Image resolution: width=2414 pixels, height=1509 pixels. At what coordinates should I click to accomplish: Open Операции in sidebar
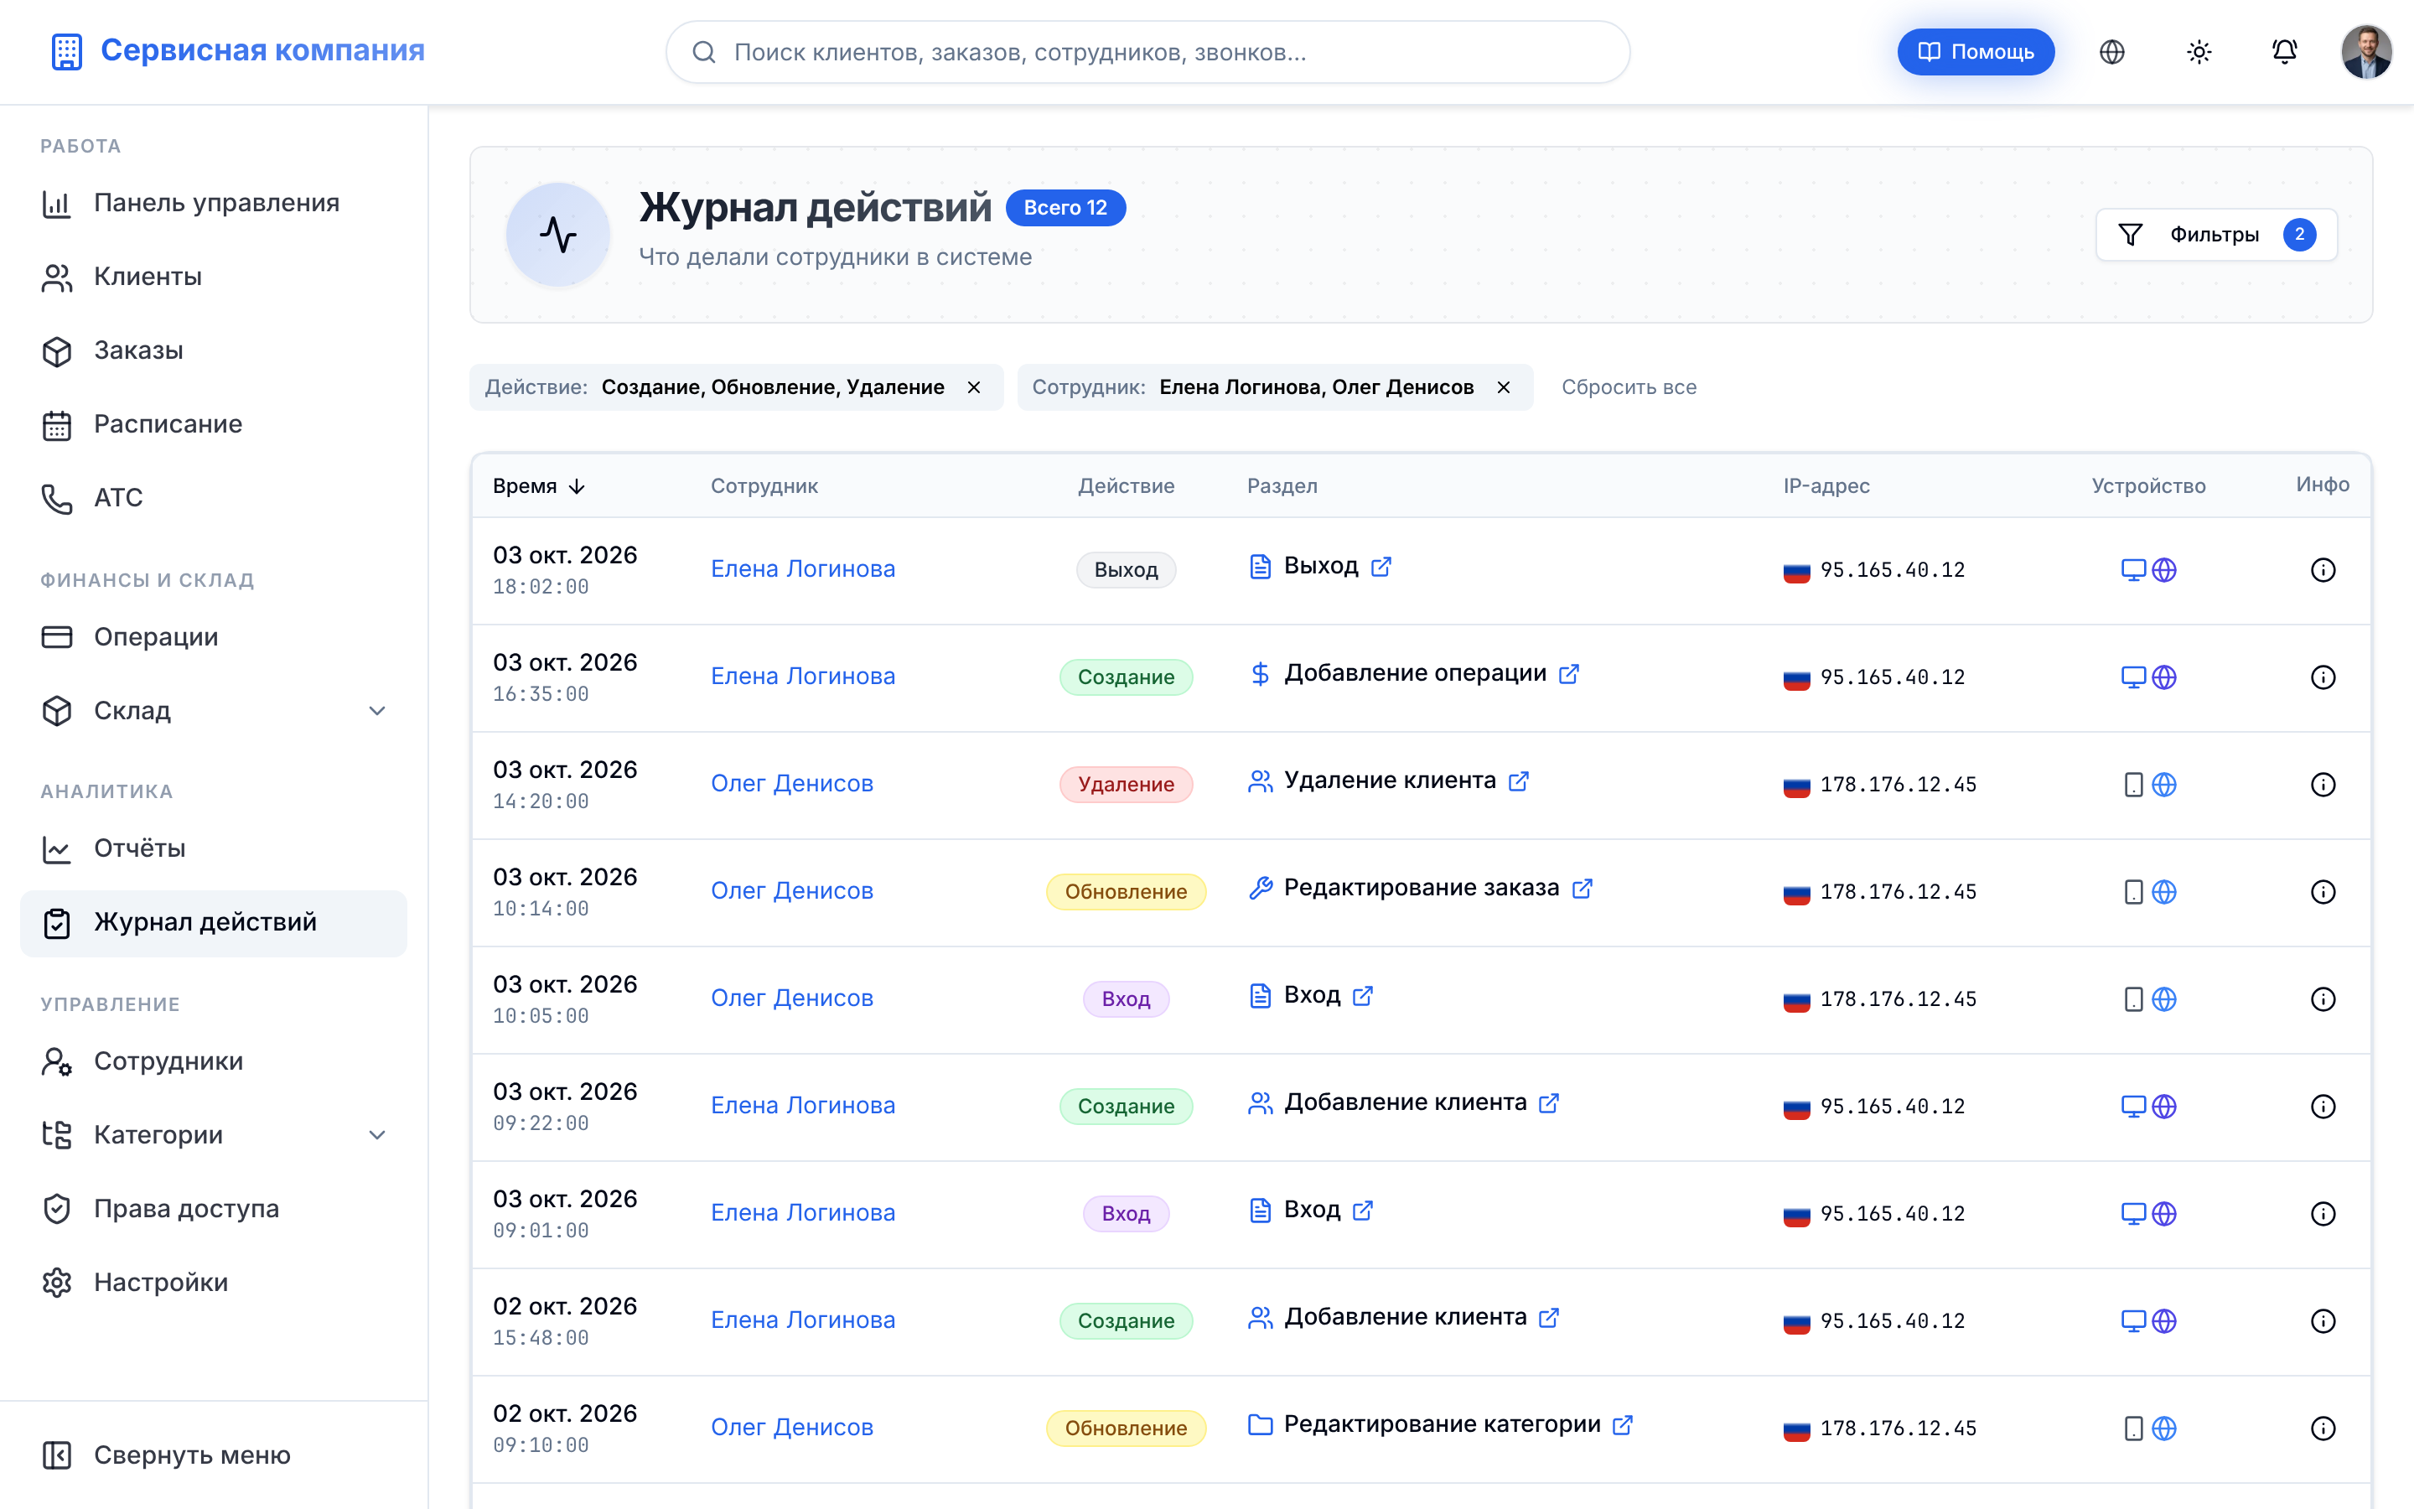[214, 637]
